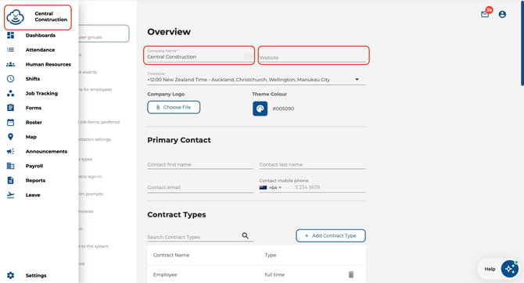Click the Roster calendar icon

11,122
